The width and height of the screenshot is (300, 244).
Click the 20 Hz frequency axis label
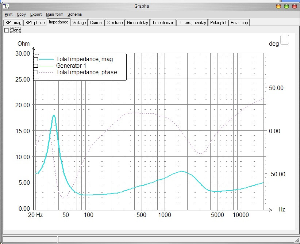pyautogui.click(x=35, y=215)
